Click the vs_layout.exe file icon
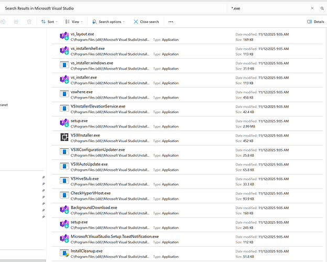Viewport: 327px width, 262px height. 64,36
